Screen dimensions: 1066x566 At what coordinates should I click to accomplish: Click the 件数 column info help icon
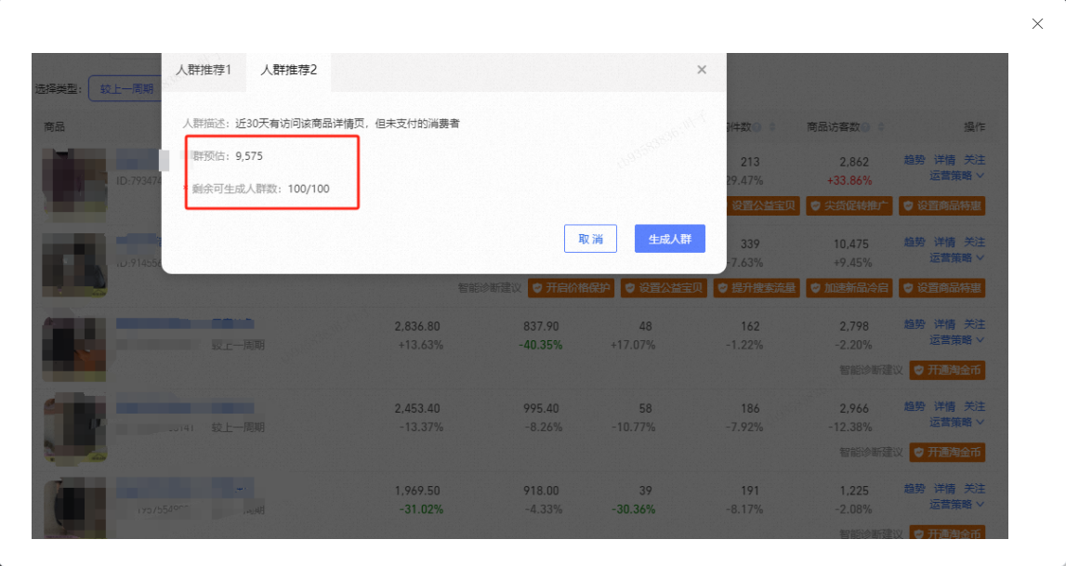click(x=757, y=127)
